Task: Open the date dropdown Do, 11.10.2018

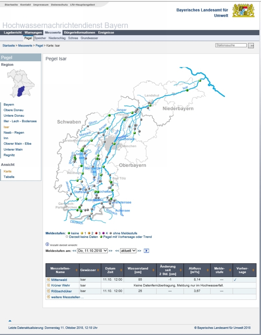Action: tap(92, 251)
